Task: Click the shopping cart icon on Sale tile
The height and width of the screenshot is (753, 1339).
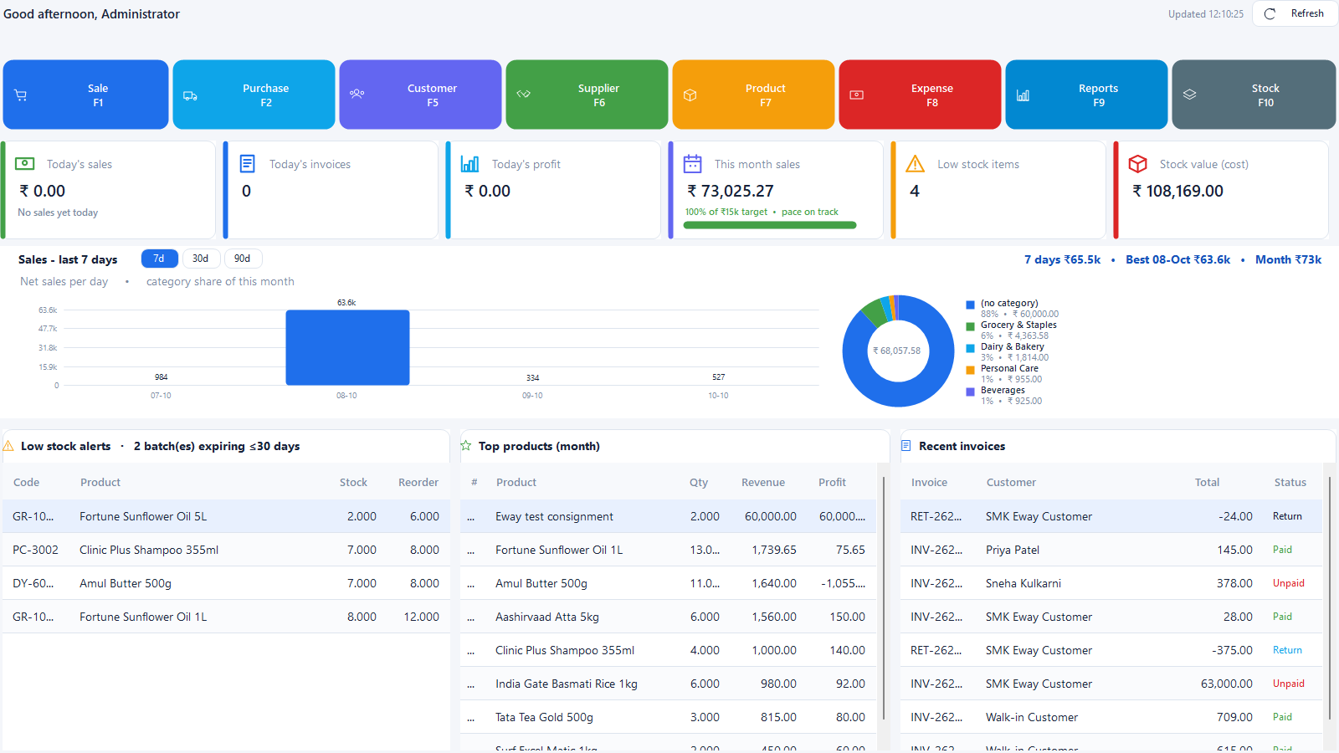Action: pyautogui.click(x=21, y=95)
